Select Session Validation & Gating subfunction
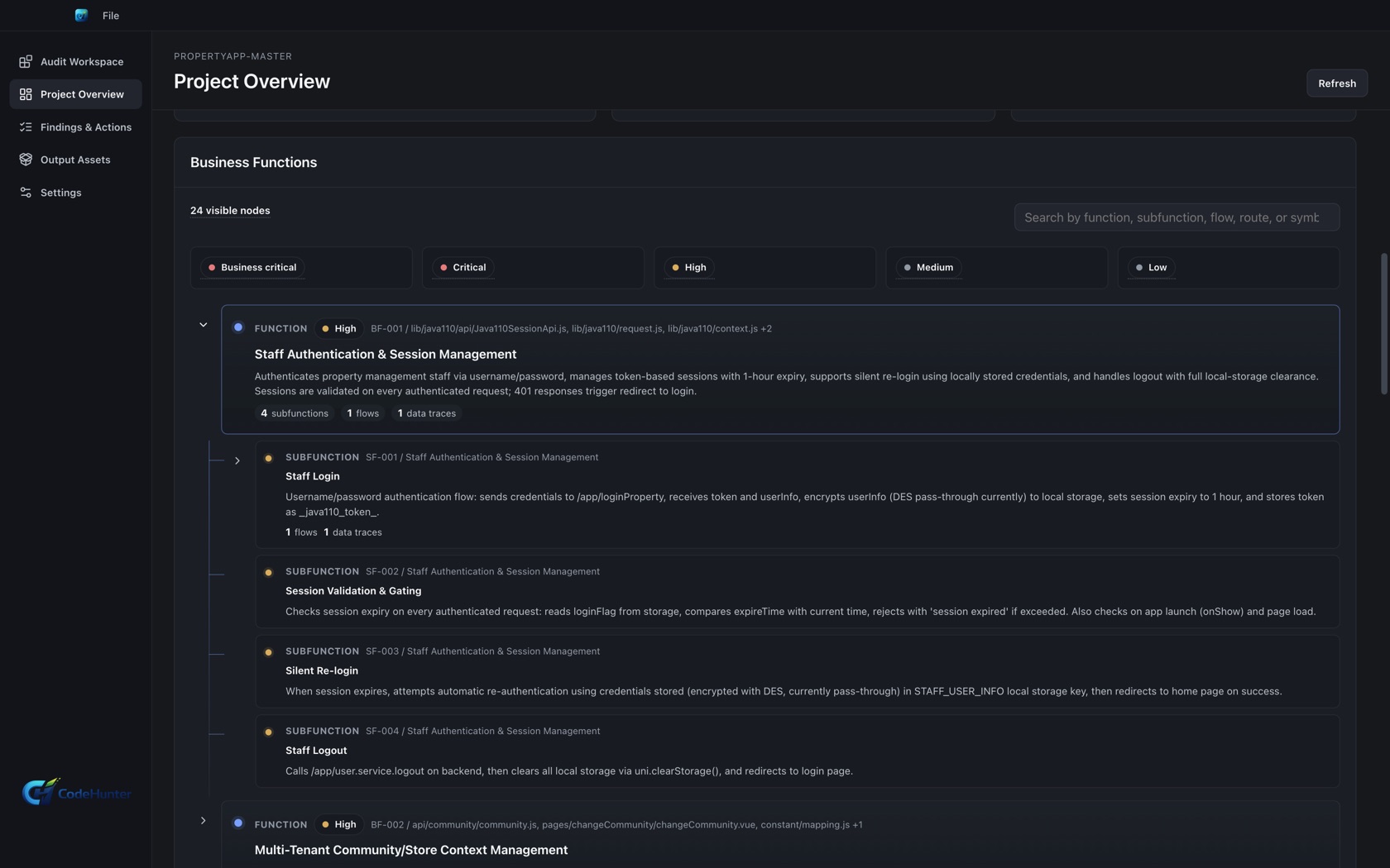The width and height of the screenshot is (1390, 868). 353,591
